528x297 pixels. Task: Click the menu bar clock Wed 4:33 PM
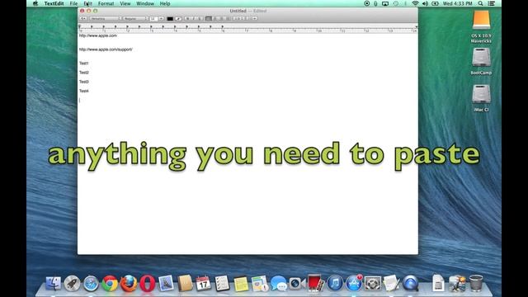pos(457,3)
